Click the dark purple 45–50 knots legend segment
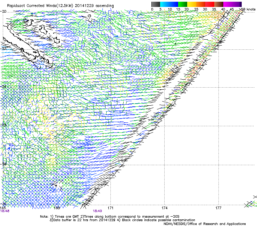The image size is (257, 226). (237, 4)
